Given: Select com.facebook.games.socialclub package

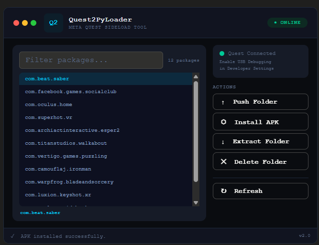Looking at the screenshot, I should pyautogui.click(x=106, y=92).
